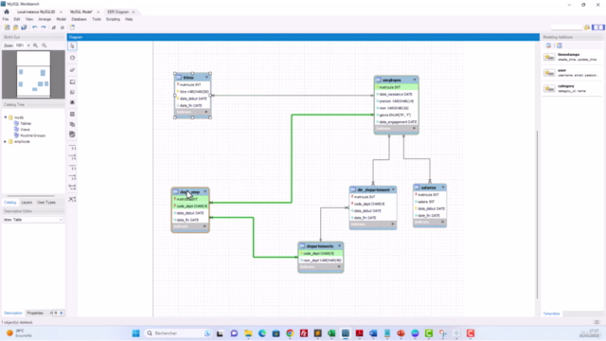Expand Indexes section of employes table
This screenshot has width=606, height=341.
click(x=414, y=129)
